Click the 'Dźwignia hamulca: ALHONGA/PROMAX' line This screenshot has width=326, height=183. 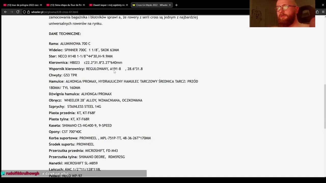[x=80, y=94]
